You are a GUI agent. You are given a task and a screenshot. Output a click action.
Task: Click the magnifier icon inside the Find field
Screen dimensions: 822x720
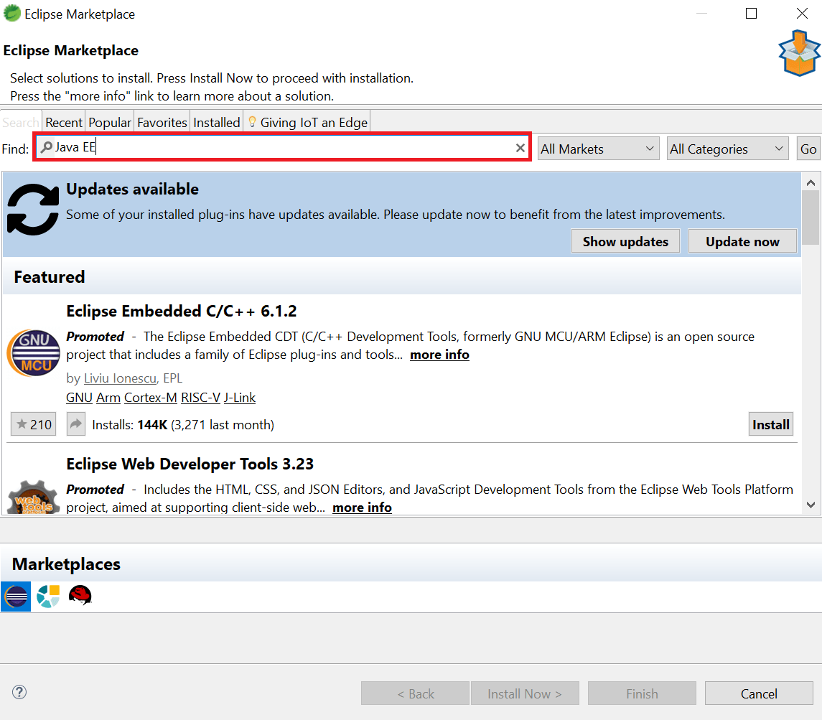pyautogui.click(x=45, y=148)
